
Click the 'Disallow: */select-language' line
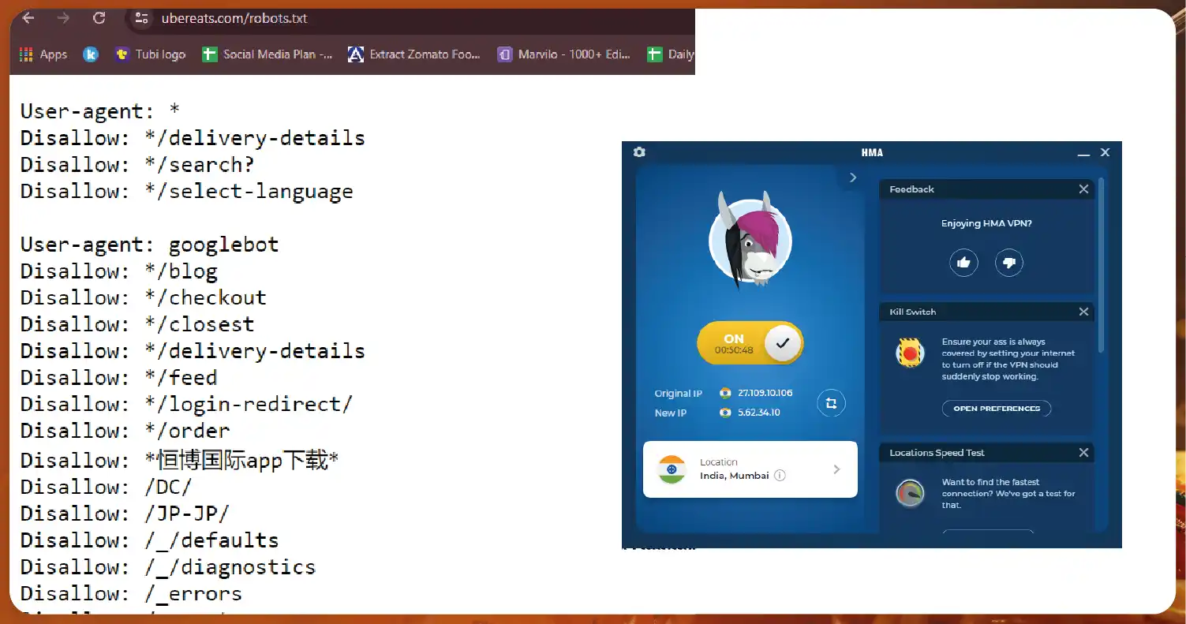click(187, 192)
